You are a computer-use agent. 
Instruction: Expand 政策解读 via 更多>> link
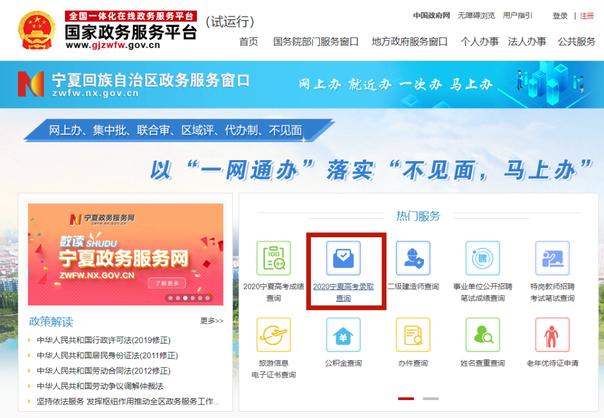211,321
